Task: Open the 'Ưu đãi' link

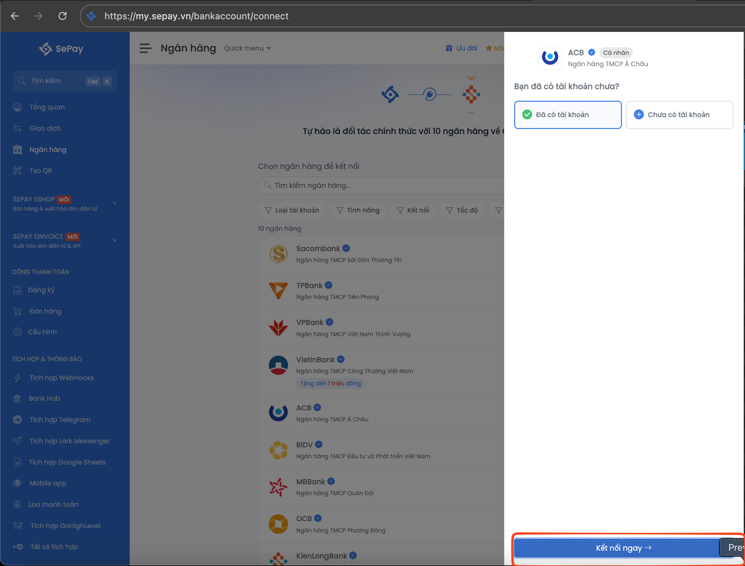Action: tap(462, 48)
